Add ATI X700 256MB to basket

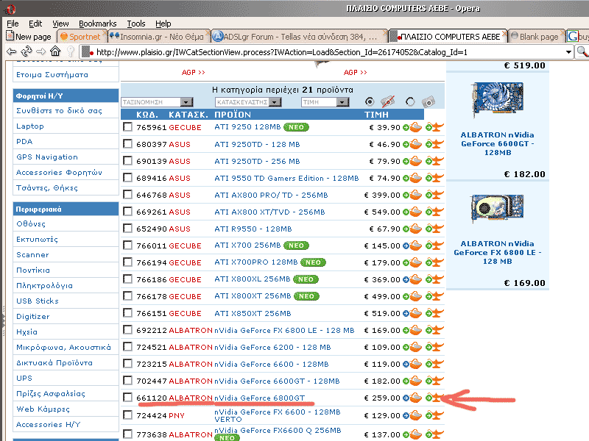pos(412,245)
